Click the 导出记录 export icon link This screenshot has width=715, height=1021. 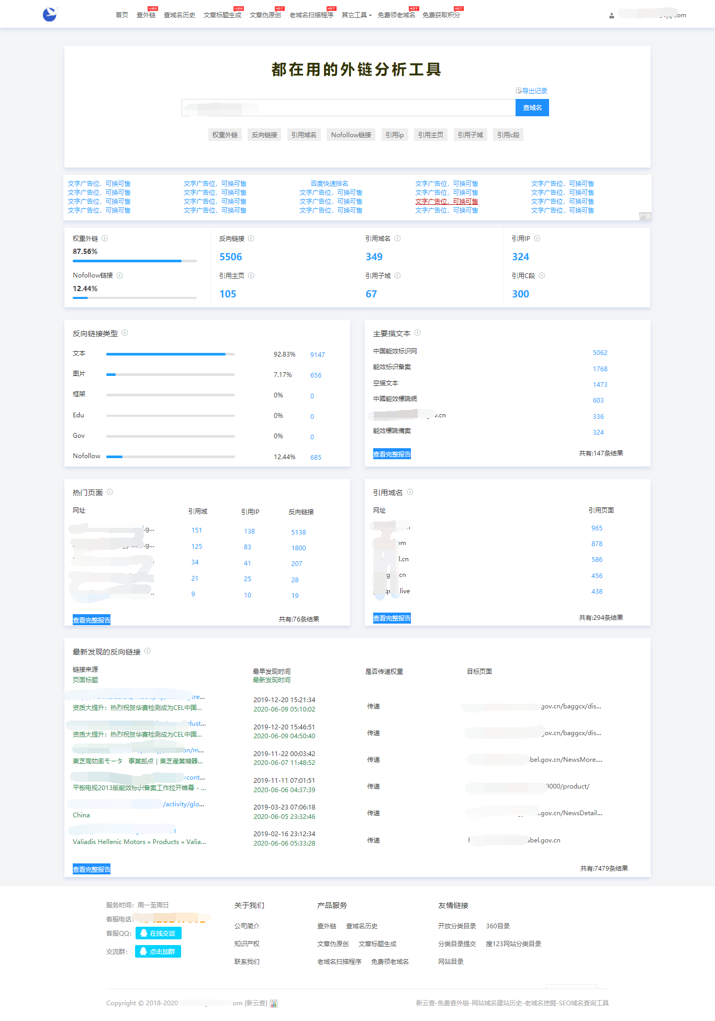pos(531,91)
